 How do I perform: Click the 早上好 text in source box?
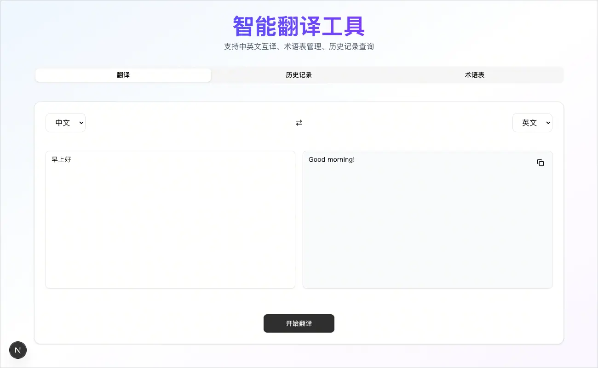click(62, 160)
